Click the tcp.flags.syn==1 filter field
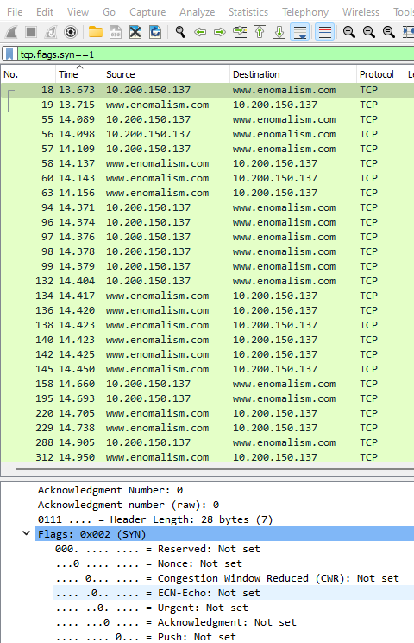The width and height of the screenshot is (414, 643). (x=216, y=54)
